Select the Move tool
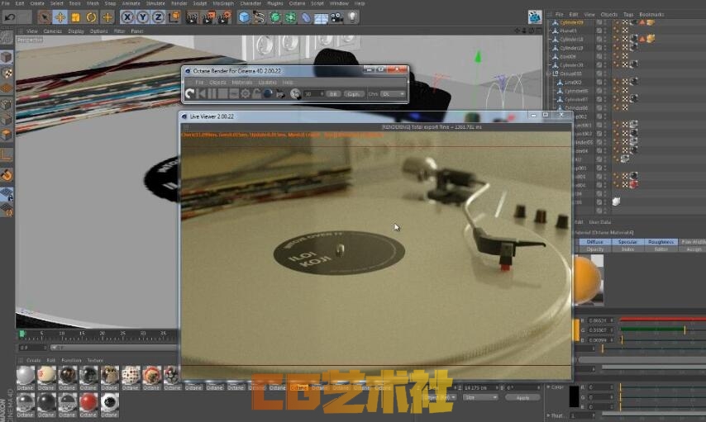The image size is (706, 422). coord(60,17)
